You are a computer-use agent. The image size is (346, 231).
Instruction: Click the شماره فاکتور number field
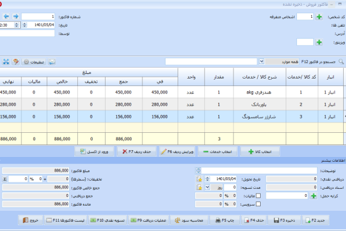click(38, 17)
